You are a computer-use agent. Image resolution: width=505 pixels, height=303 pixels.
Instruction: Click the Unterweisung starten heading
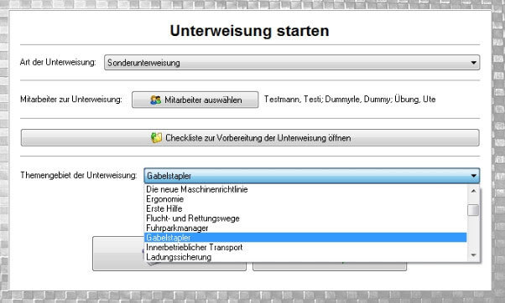pyautogui.click(x=250, y=31)
